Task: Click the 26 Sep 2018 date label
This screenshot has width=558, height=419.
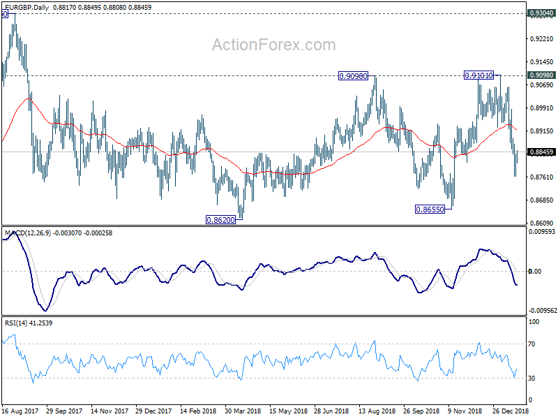Action: pyautogui.click(x=421, y=411)
